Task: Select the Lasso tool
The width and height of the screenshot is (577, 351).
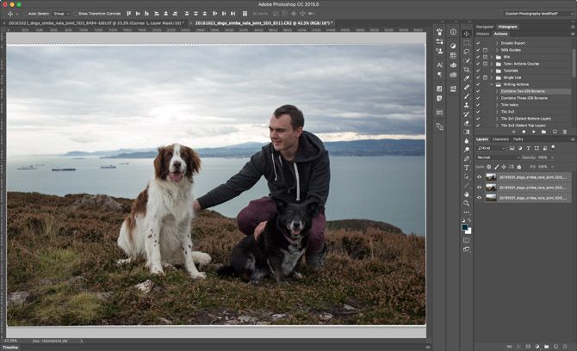Action: click(466, 52)
